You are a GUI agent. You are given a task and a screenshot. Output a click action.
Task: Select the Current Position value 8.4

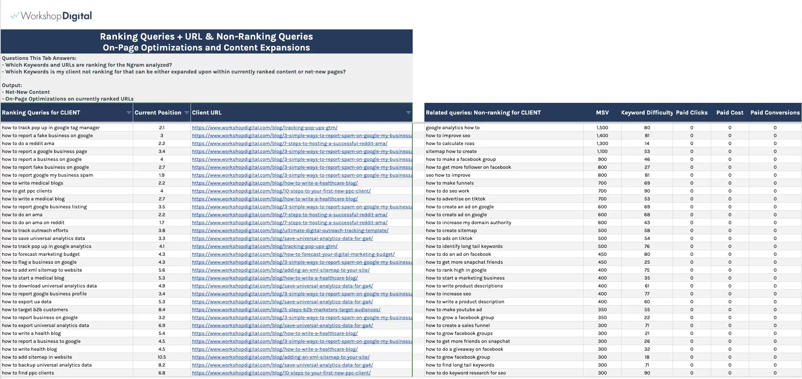tap(162, 310)
